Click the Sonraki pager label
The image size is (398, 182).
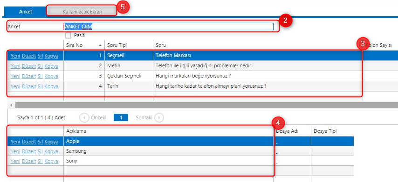coord(144,117)
